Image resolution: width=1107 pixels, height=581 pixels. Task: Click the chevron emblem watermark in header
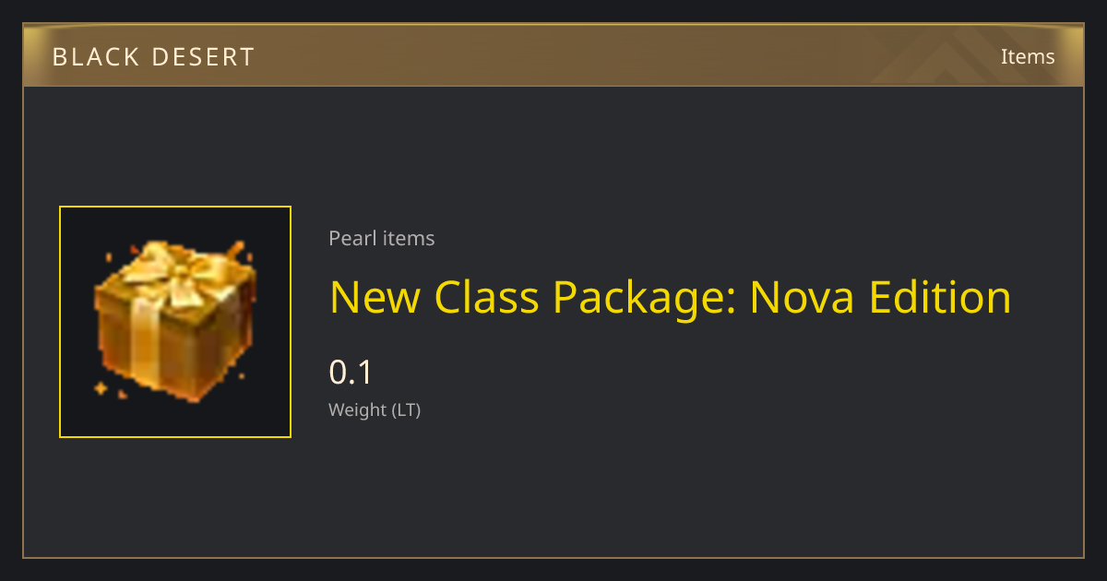pyautogui.click(x=958, y=55)
